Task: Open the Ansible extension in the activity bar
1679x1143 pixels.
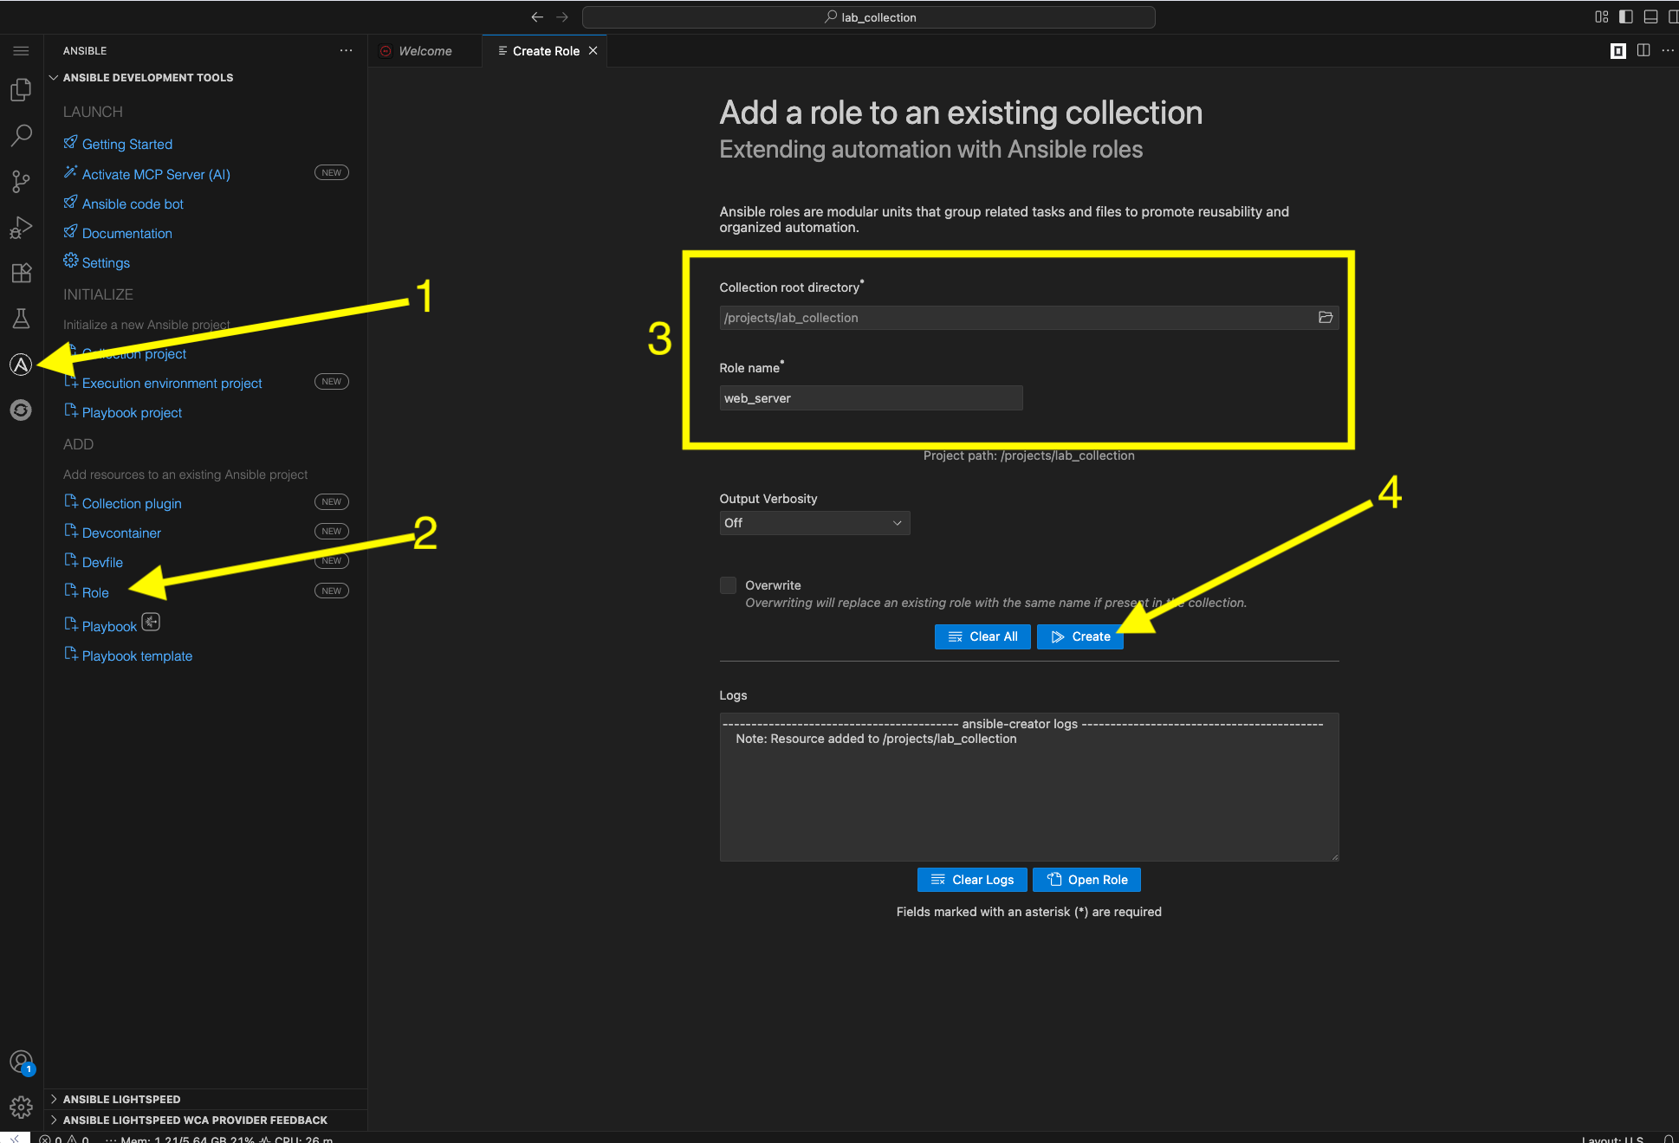Action: (21, 364)
